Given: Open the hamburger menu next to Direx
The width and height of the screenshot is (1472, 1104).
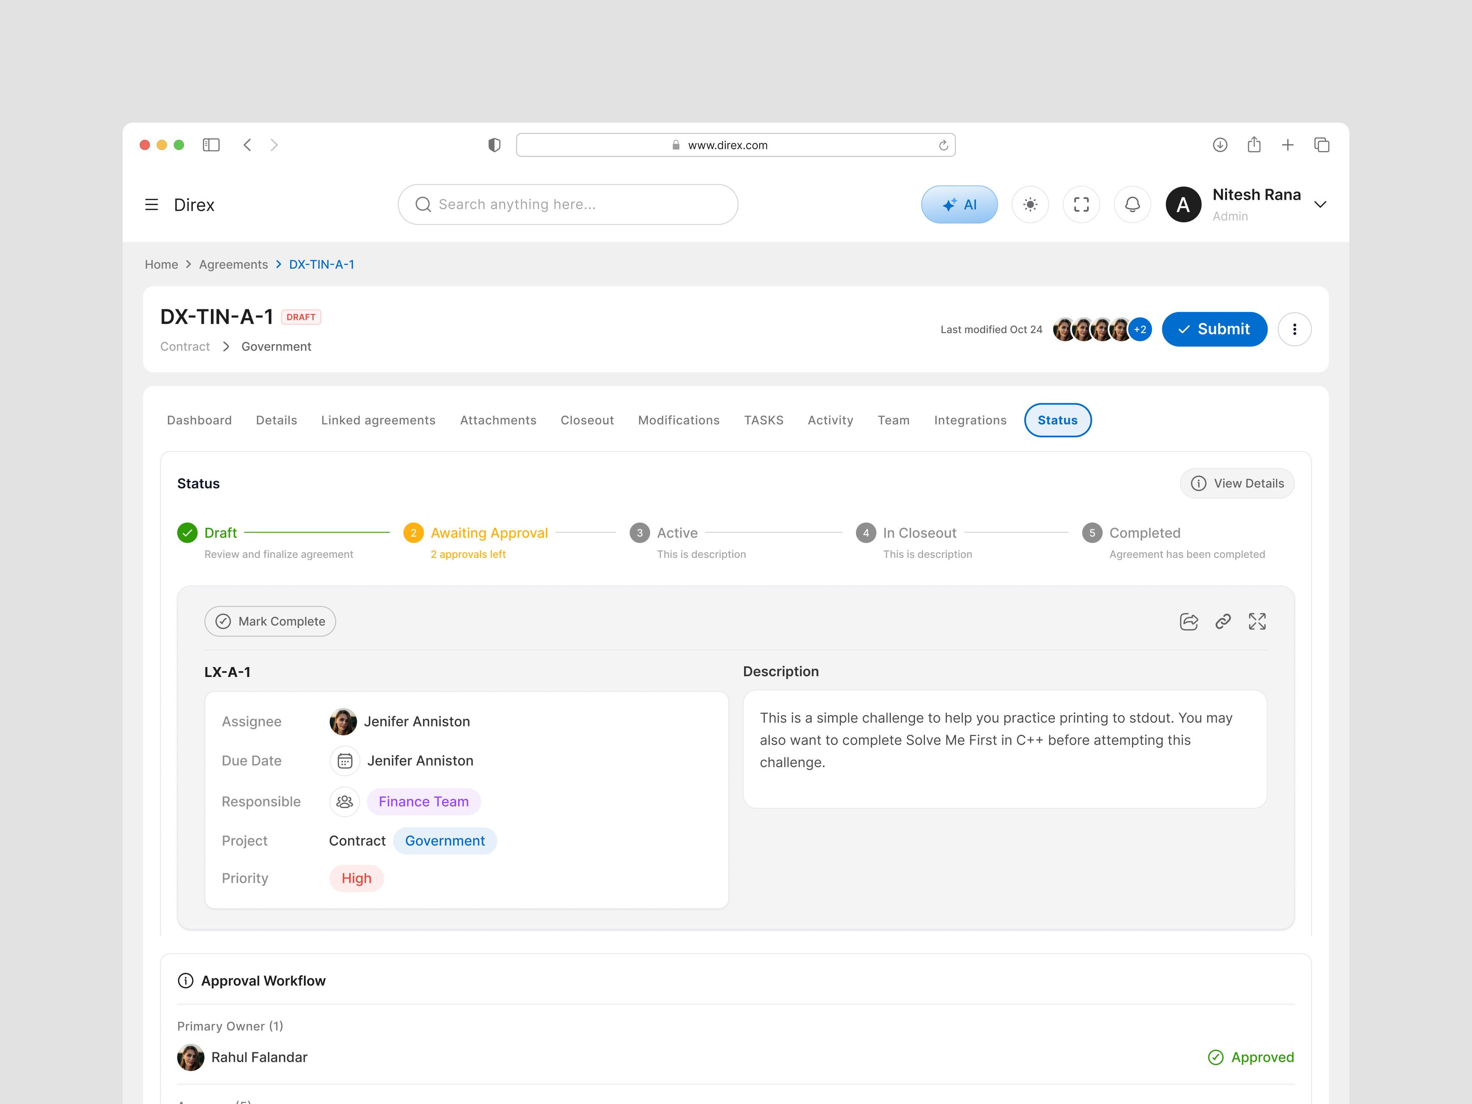Looking at the screenshot, I should pyautogui.click(x=152, y=205).
